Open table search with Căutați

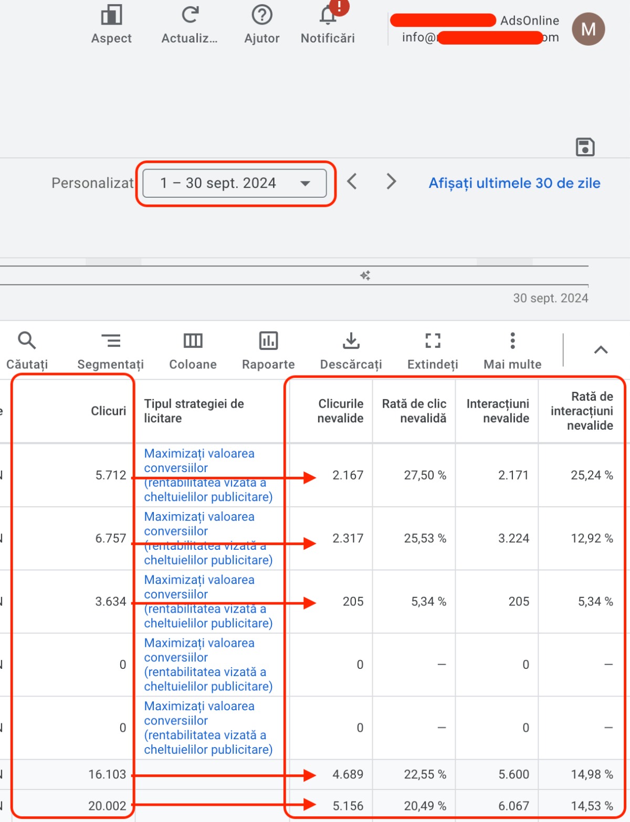coord(27,350)
